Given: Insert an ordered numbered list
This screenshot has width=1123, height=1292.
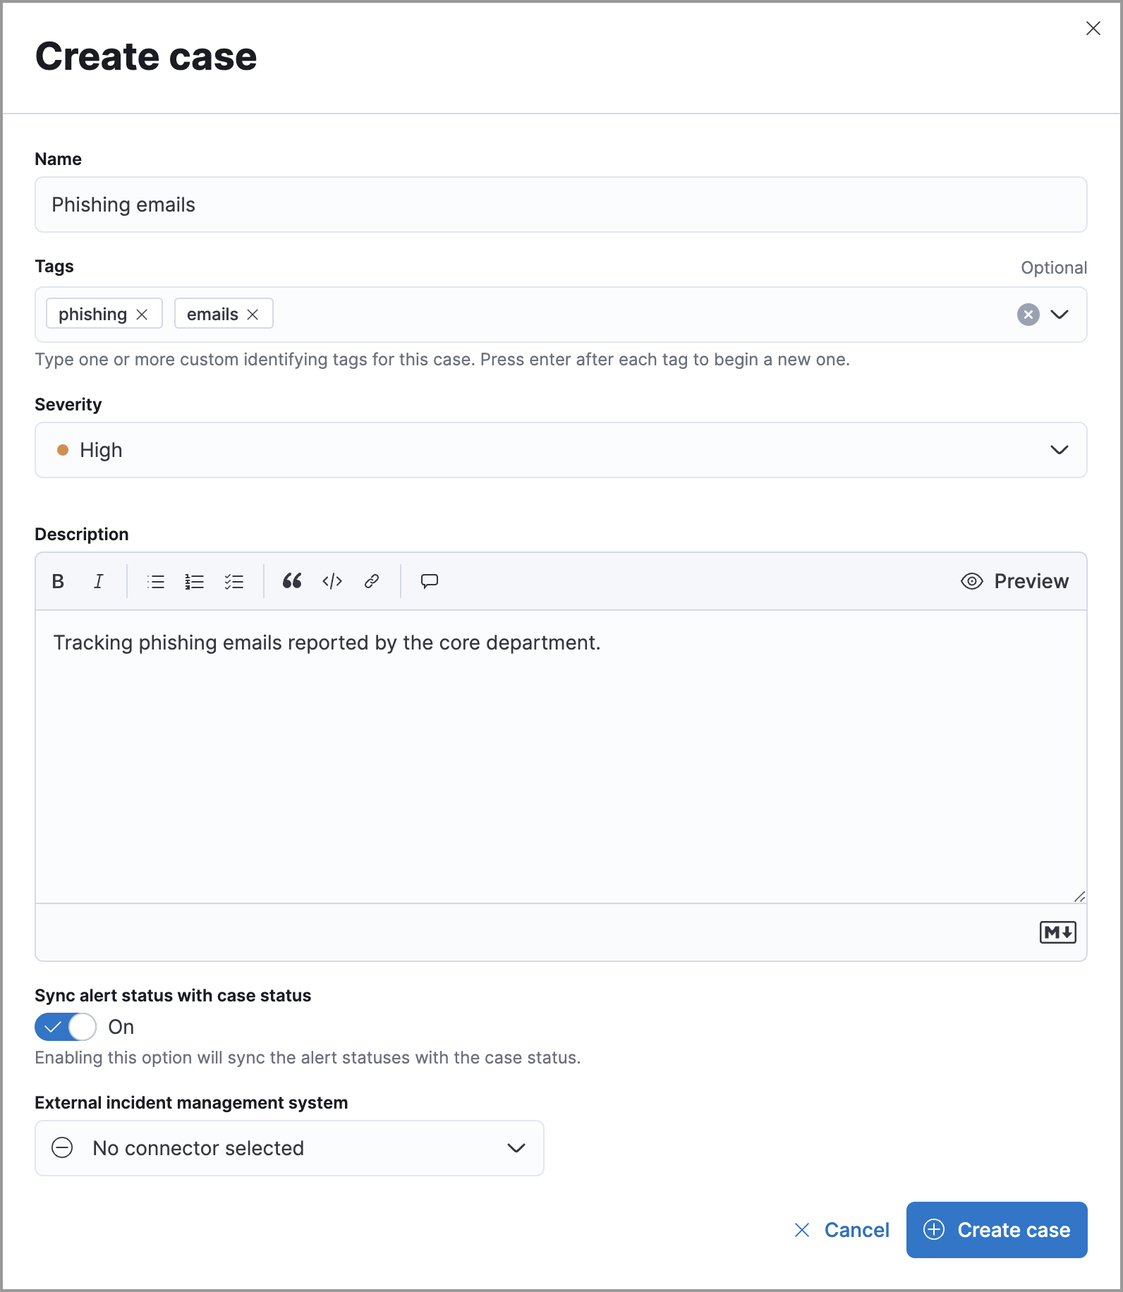Looking at the screenshot, I should coord(195,581).
